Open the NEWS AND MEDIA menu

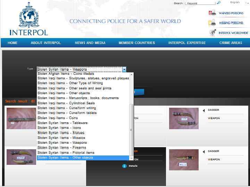click(x=90, y=43)
